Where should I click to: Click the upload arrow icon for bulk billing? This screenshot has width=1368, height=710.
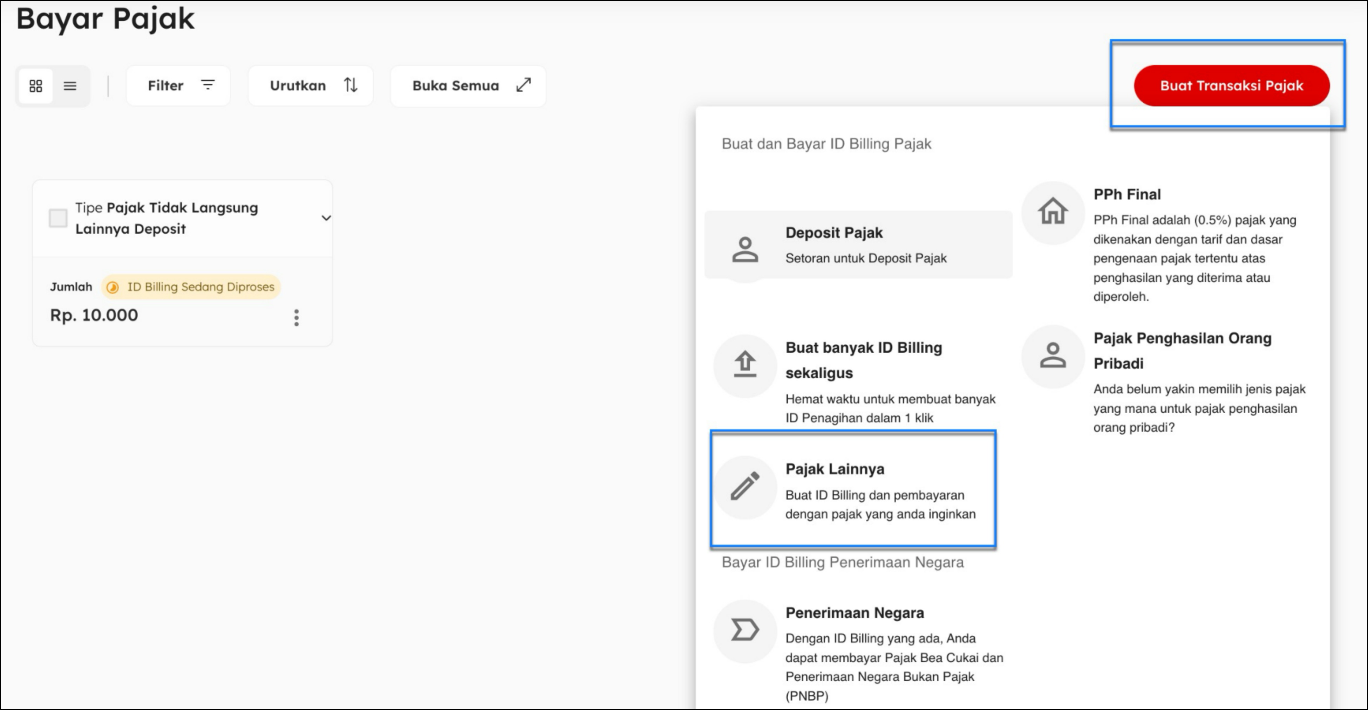(745, 365)
